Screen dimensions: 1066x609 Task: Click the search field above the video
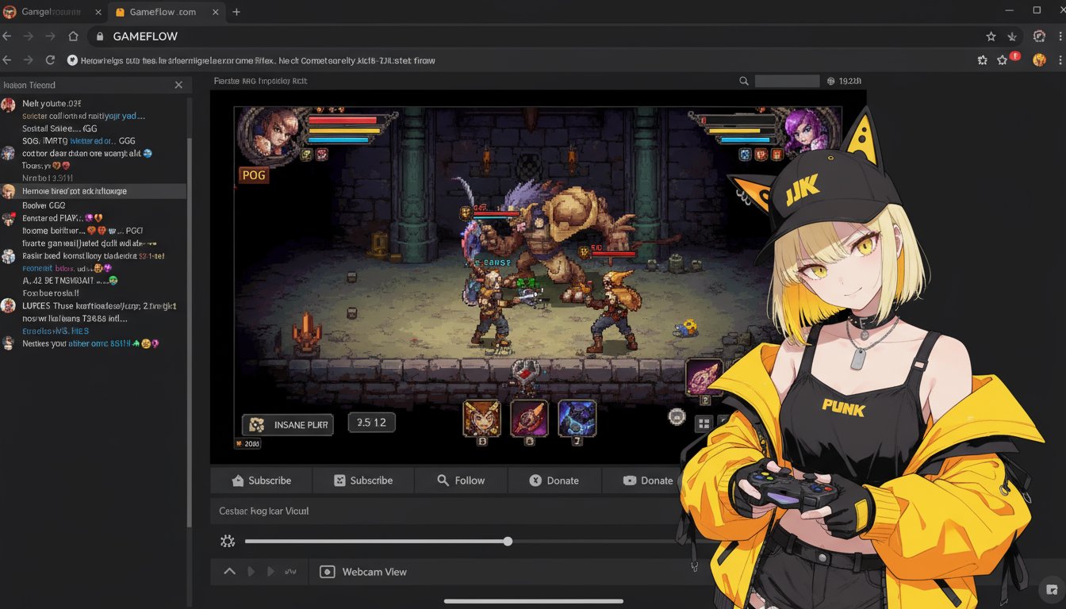click(x=786, y=81)
